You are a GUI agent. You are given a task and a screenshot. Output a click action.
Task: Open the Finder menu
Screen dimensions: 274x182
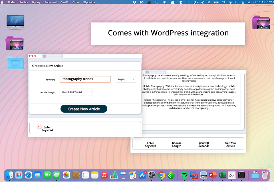click(11, 2)
